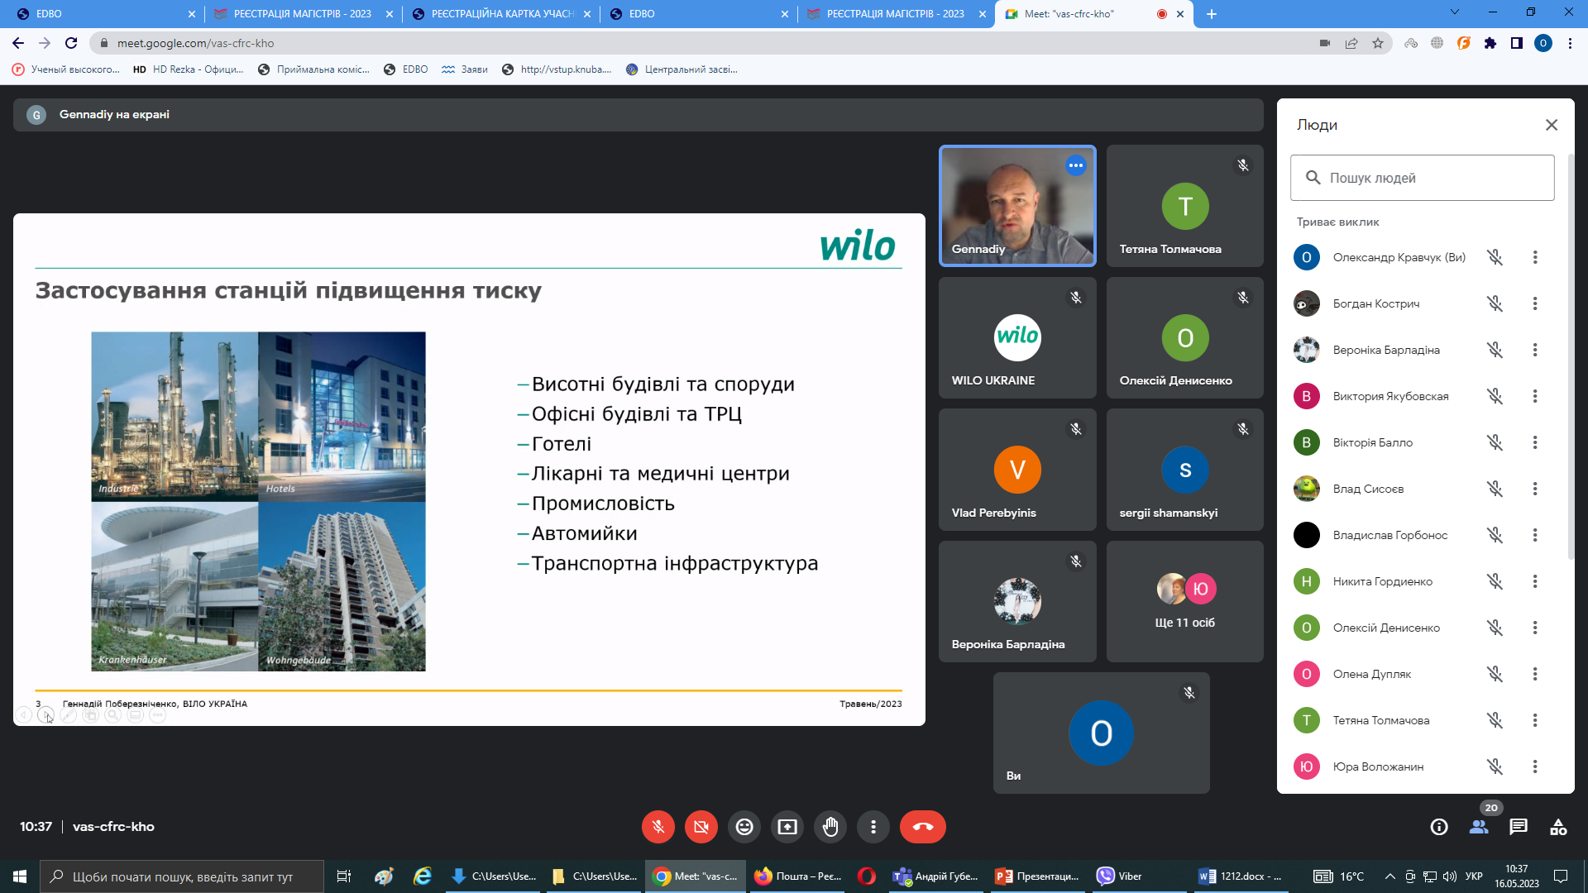
Task: Open Viber from the taskbar
Action: pos(1120,876)
